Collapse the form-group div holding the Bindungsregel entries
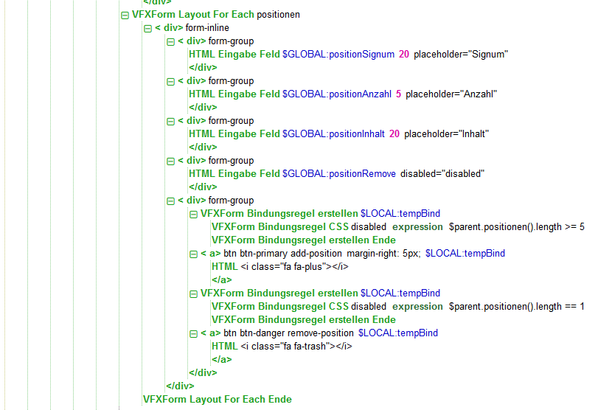Image resolution: width=612 pixels, height=410 pixels. pyautogui.click(x=170, y=201)
